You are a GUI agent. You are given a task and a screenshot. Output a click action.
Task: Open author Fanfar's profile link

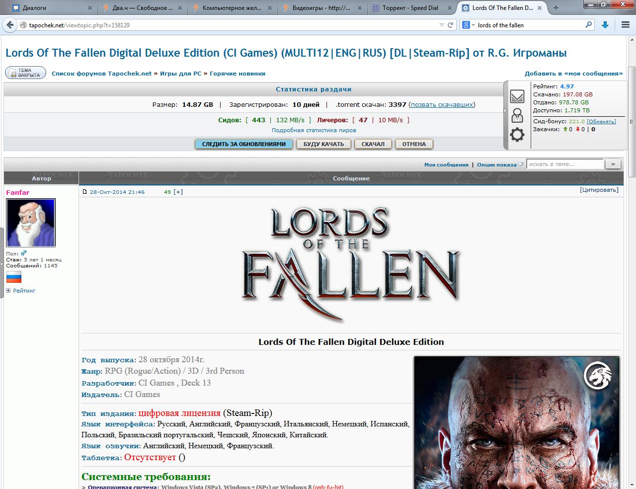click(18, 193)
